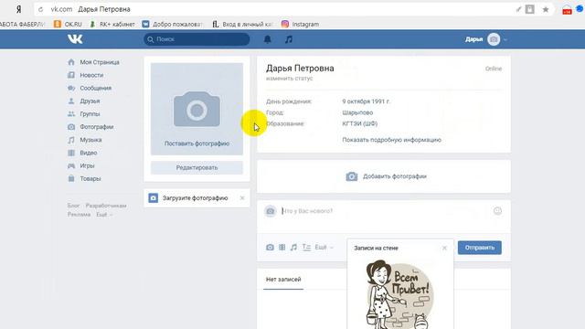
Task: Click the Блог footer link
Action: tap(73, 206)
